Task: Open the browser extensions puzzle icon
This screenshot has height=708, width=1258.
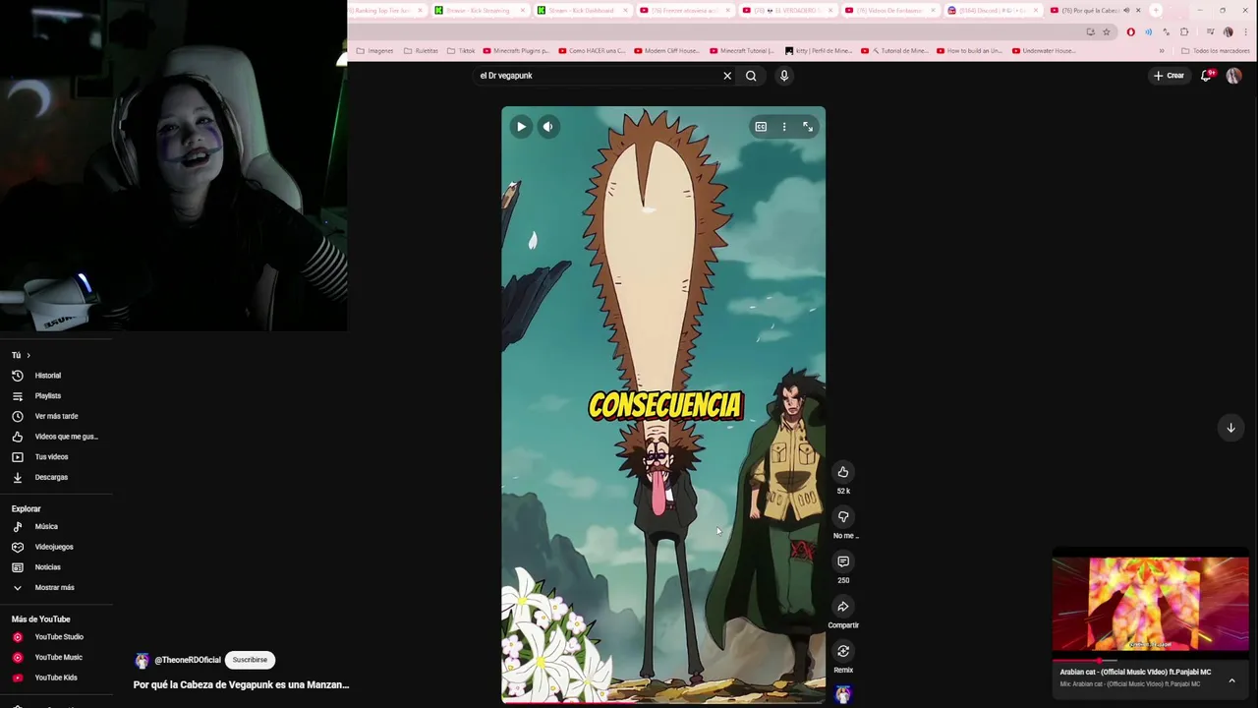Action: [x=1184, y=31]
